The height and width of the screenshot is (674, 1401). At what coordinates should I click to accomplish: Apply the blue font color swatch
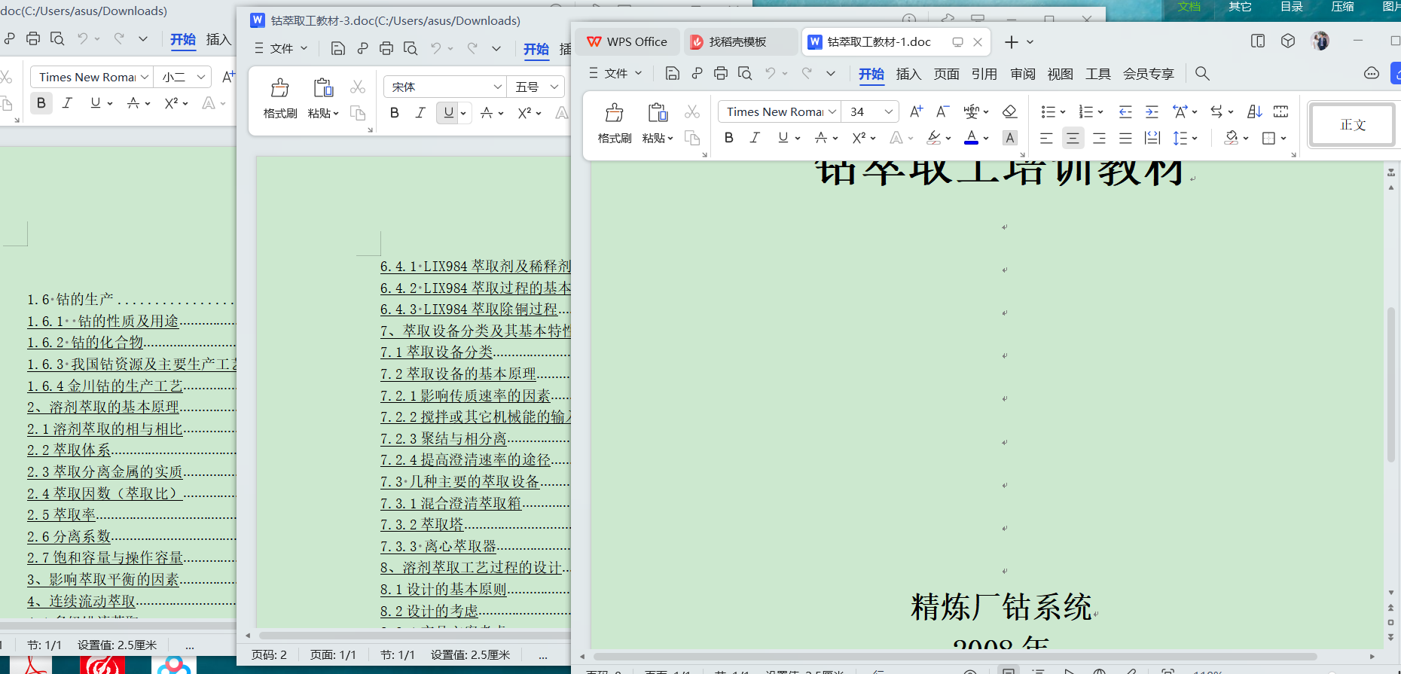[x=972, y=138]
